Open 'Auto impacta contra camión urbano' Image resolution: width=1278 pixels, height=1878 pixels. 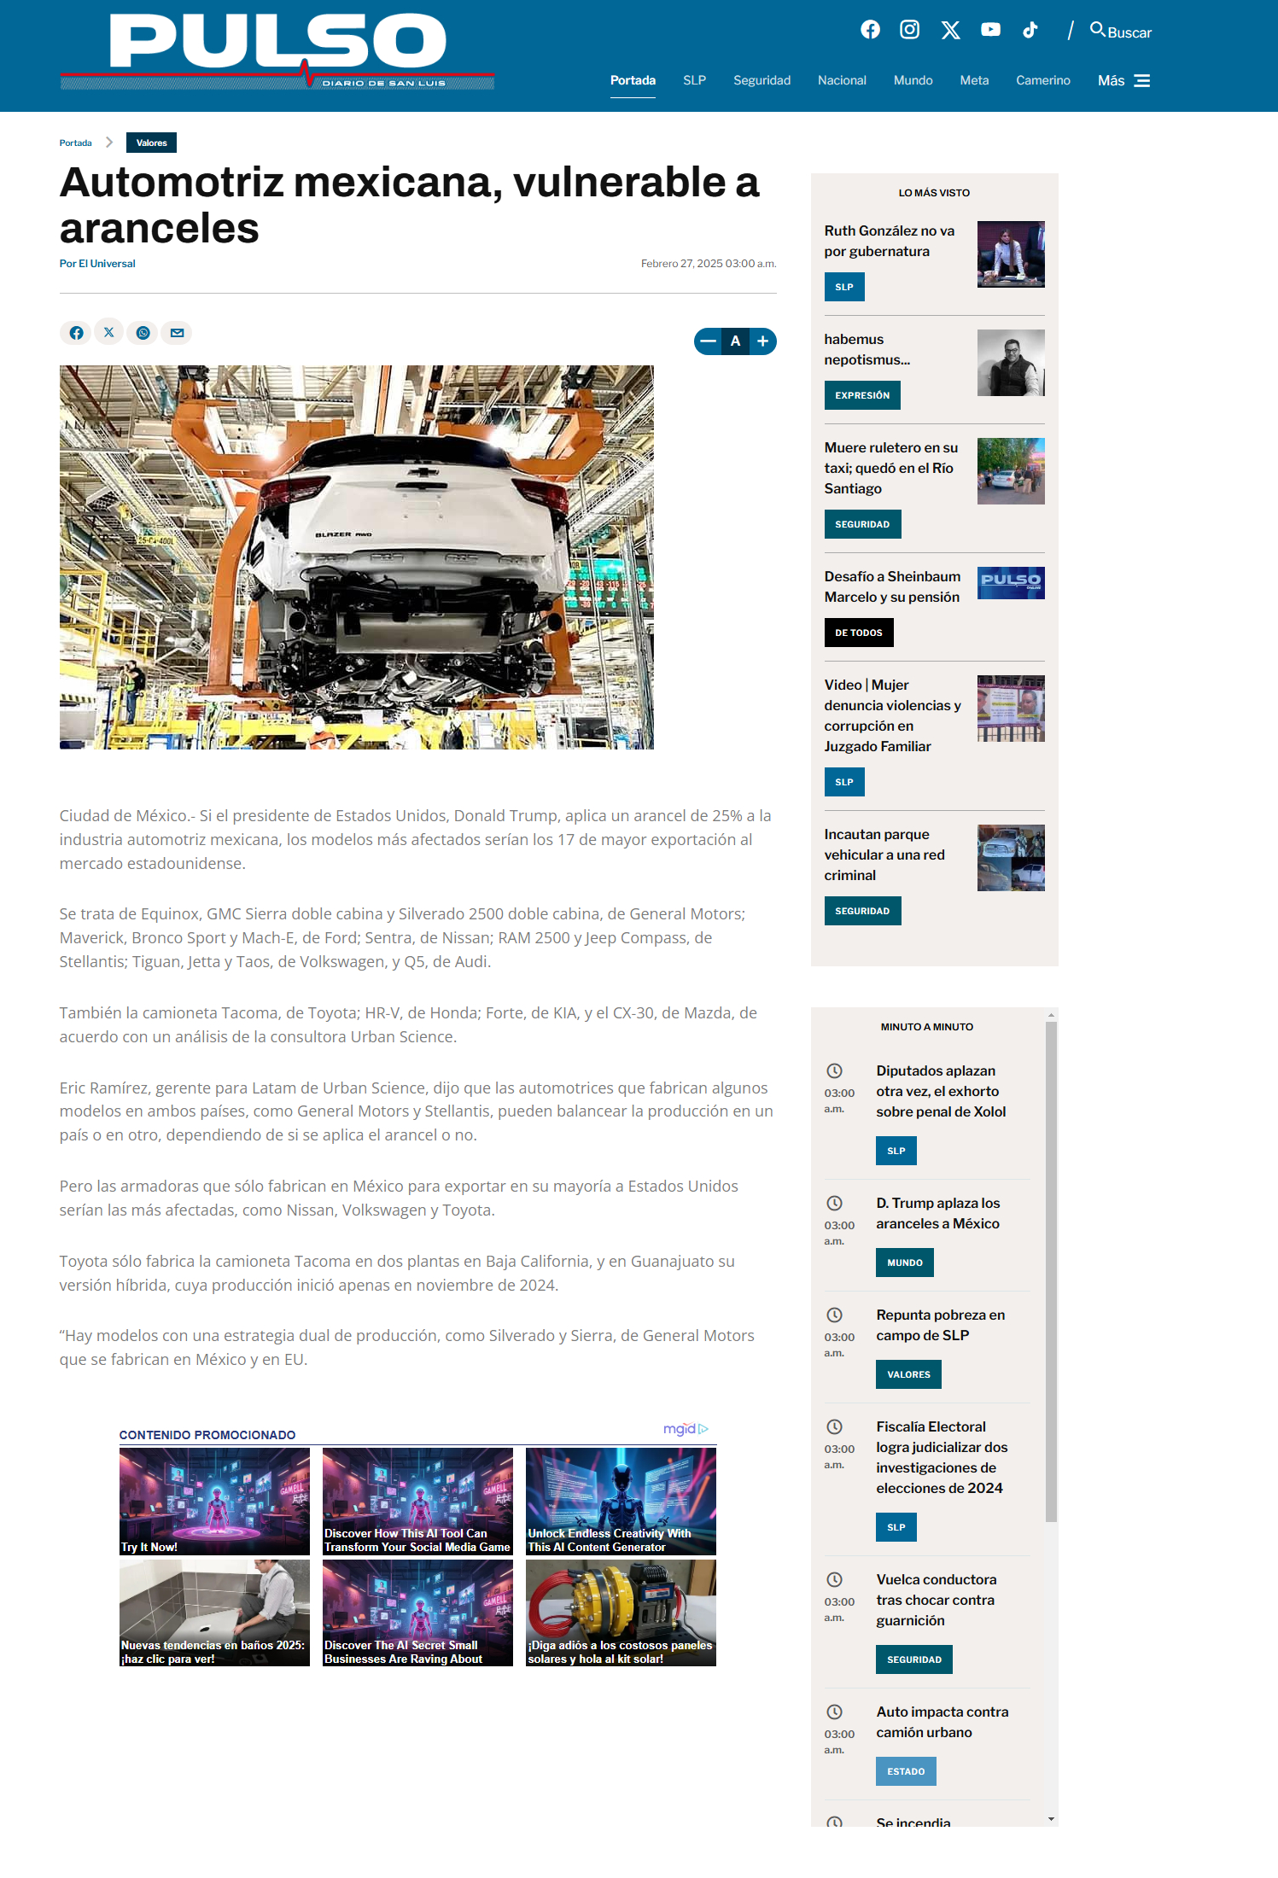pyautogui.click(x=942, y=1722)
